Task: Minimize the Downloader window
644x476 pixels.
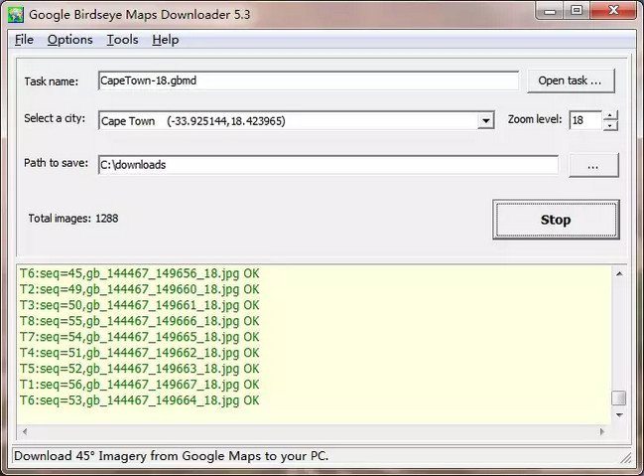Action: [550, 11]
